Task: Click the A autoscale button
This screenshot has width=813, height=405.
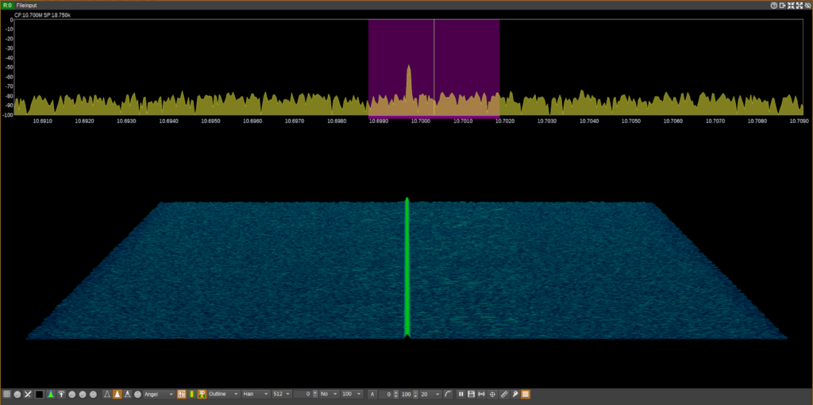Action: (x=372, y=394)
